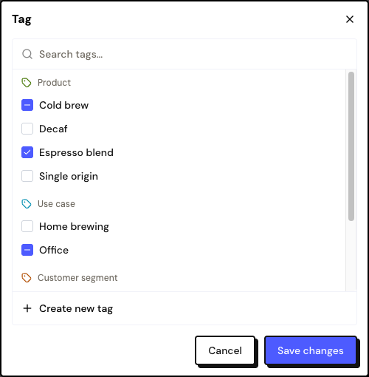Select the Use case group heading
The height and width of the screenshot is (377, 369).
pos(56,204)
